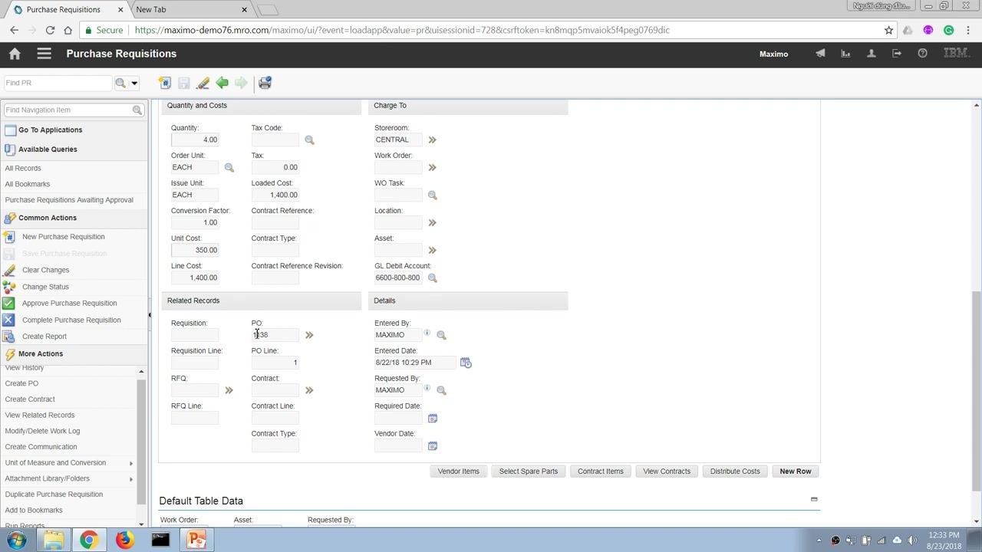Open PowerPoint from Windows taskbar
The image size is (982, 552).
click(x=196, y=540)
